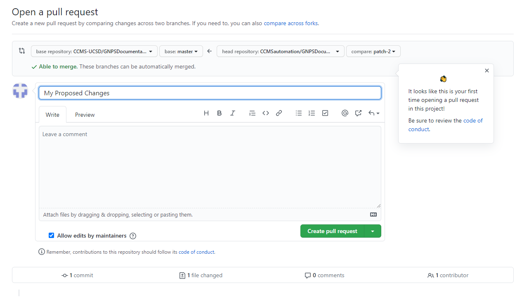Image resolution: width=529 pixels, height=297 pixels.
Task: Insert a numbered list
Action: (x=312, y=113)
